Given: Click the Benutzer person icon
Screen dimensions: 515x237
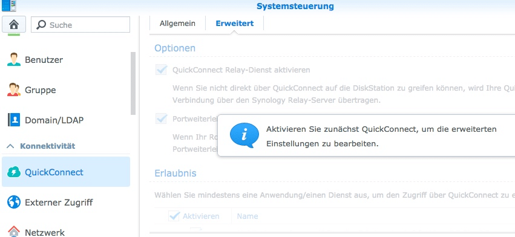Looking at the screenshot, I should (x=14, y=59).
